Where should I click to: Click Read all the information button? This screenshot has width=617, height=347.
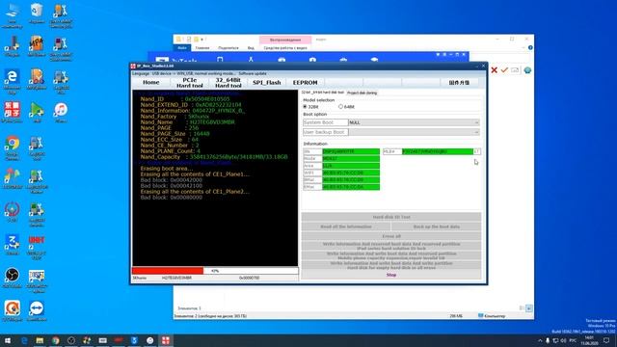(346, 227)
